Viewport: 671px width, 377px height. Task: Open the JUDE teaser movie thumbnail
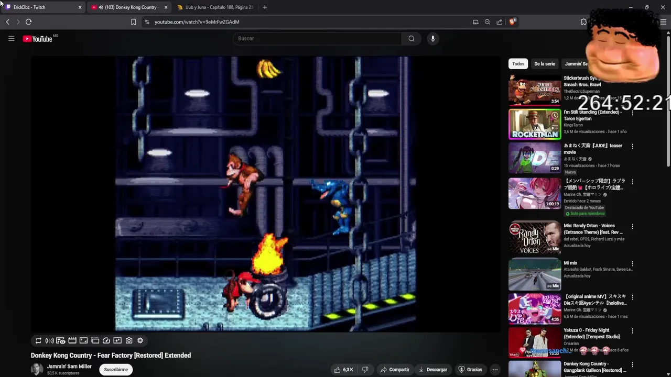click(534, 158)
